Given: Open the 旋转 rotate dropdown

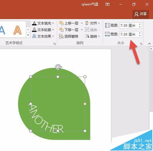Looking at the screenshot, I should pyautogui.click(x=92, y=36).
